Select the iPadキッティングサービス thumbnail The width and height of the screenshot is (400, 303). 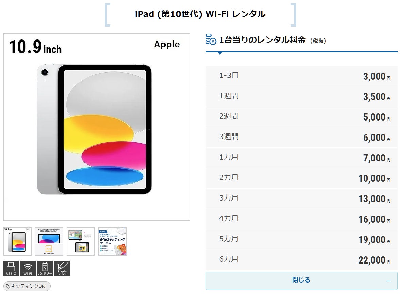tap(112, 241)
